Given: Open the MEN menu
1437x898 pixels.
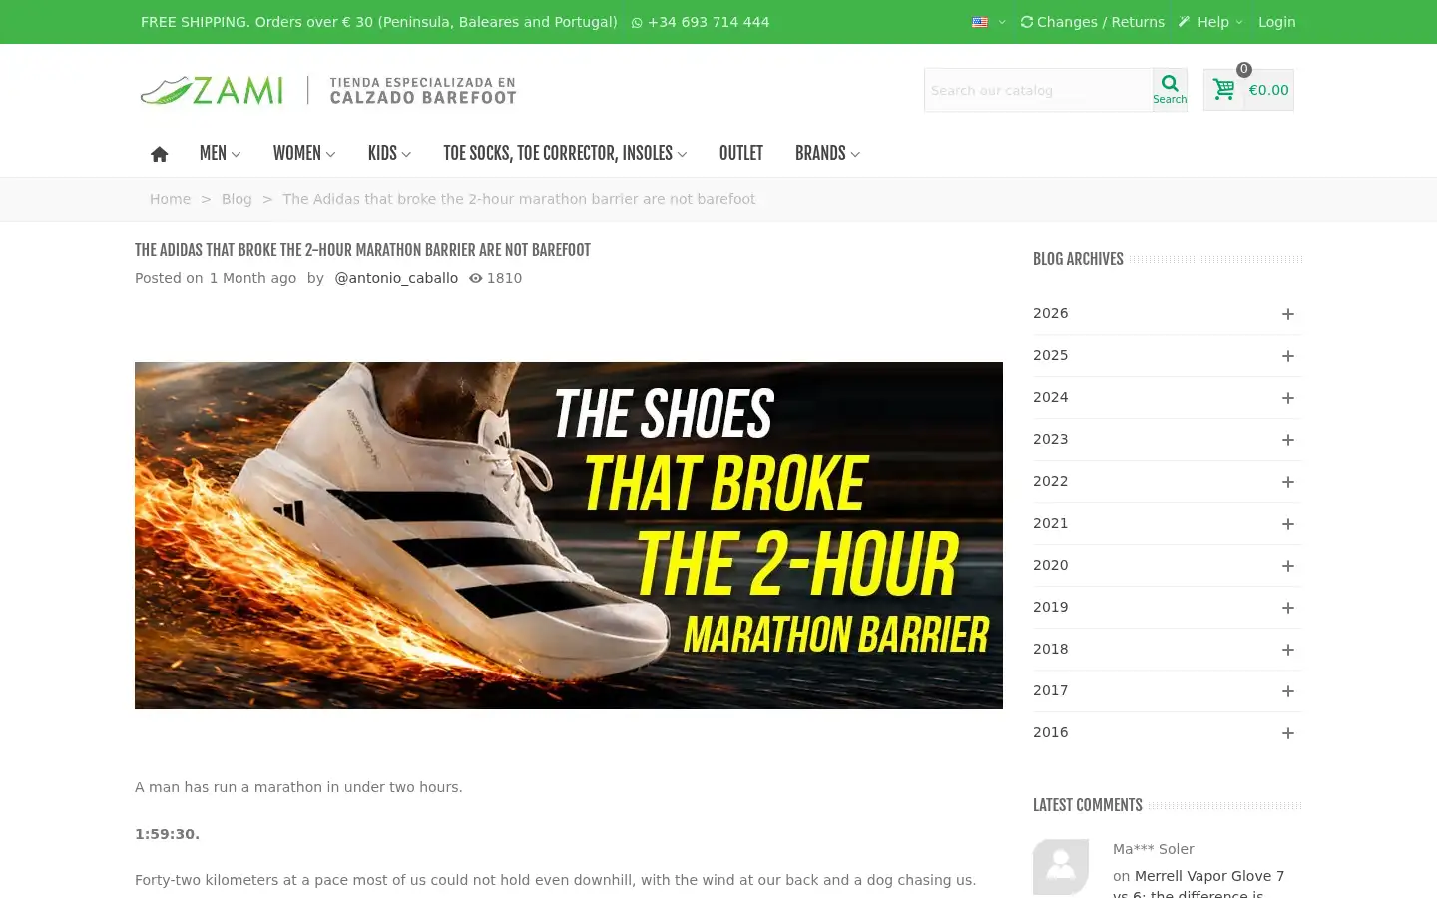Looking at the screenshot, I should (x=220, y=153).
